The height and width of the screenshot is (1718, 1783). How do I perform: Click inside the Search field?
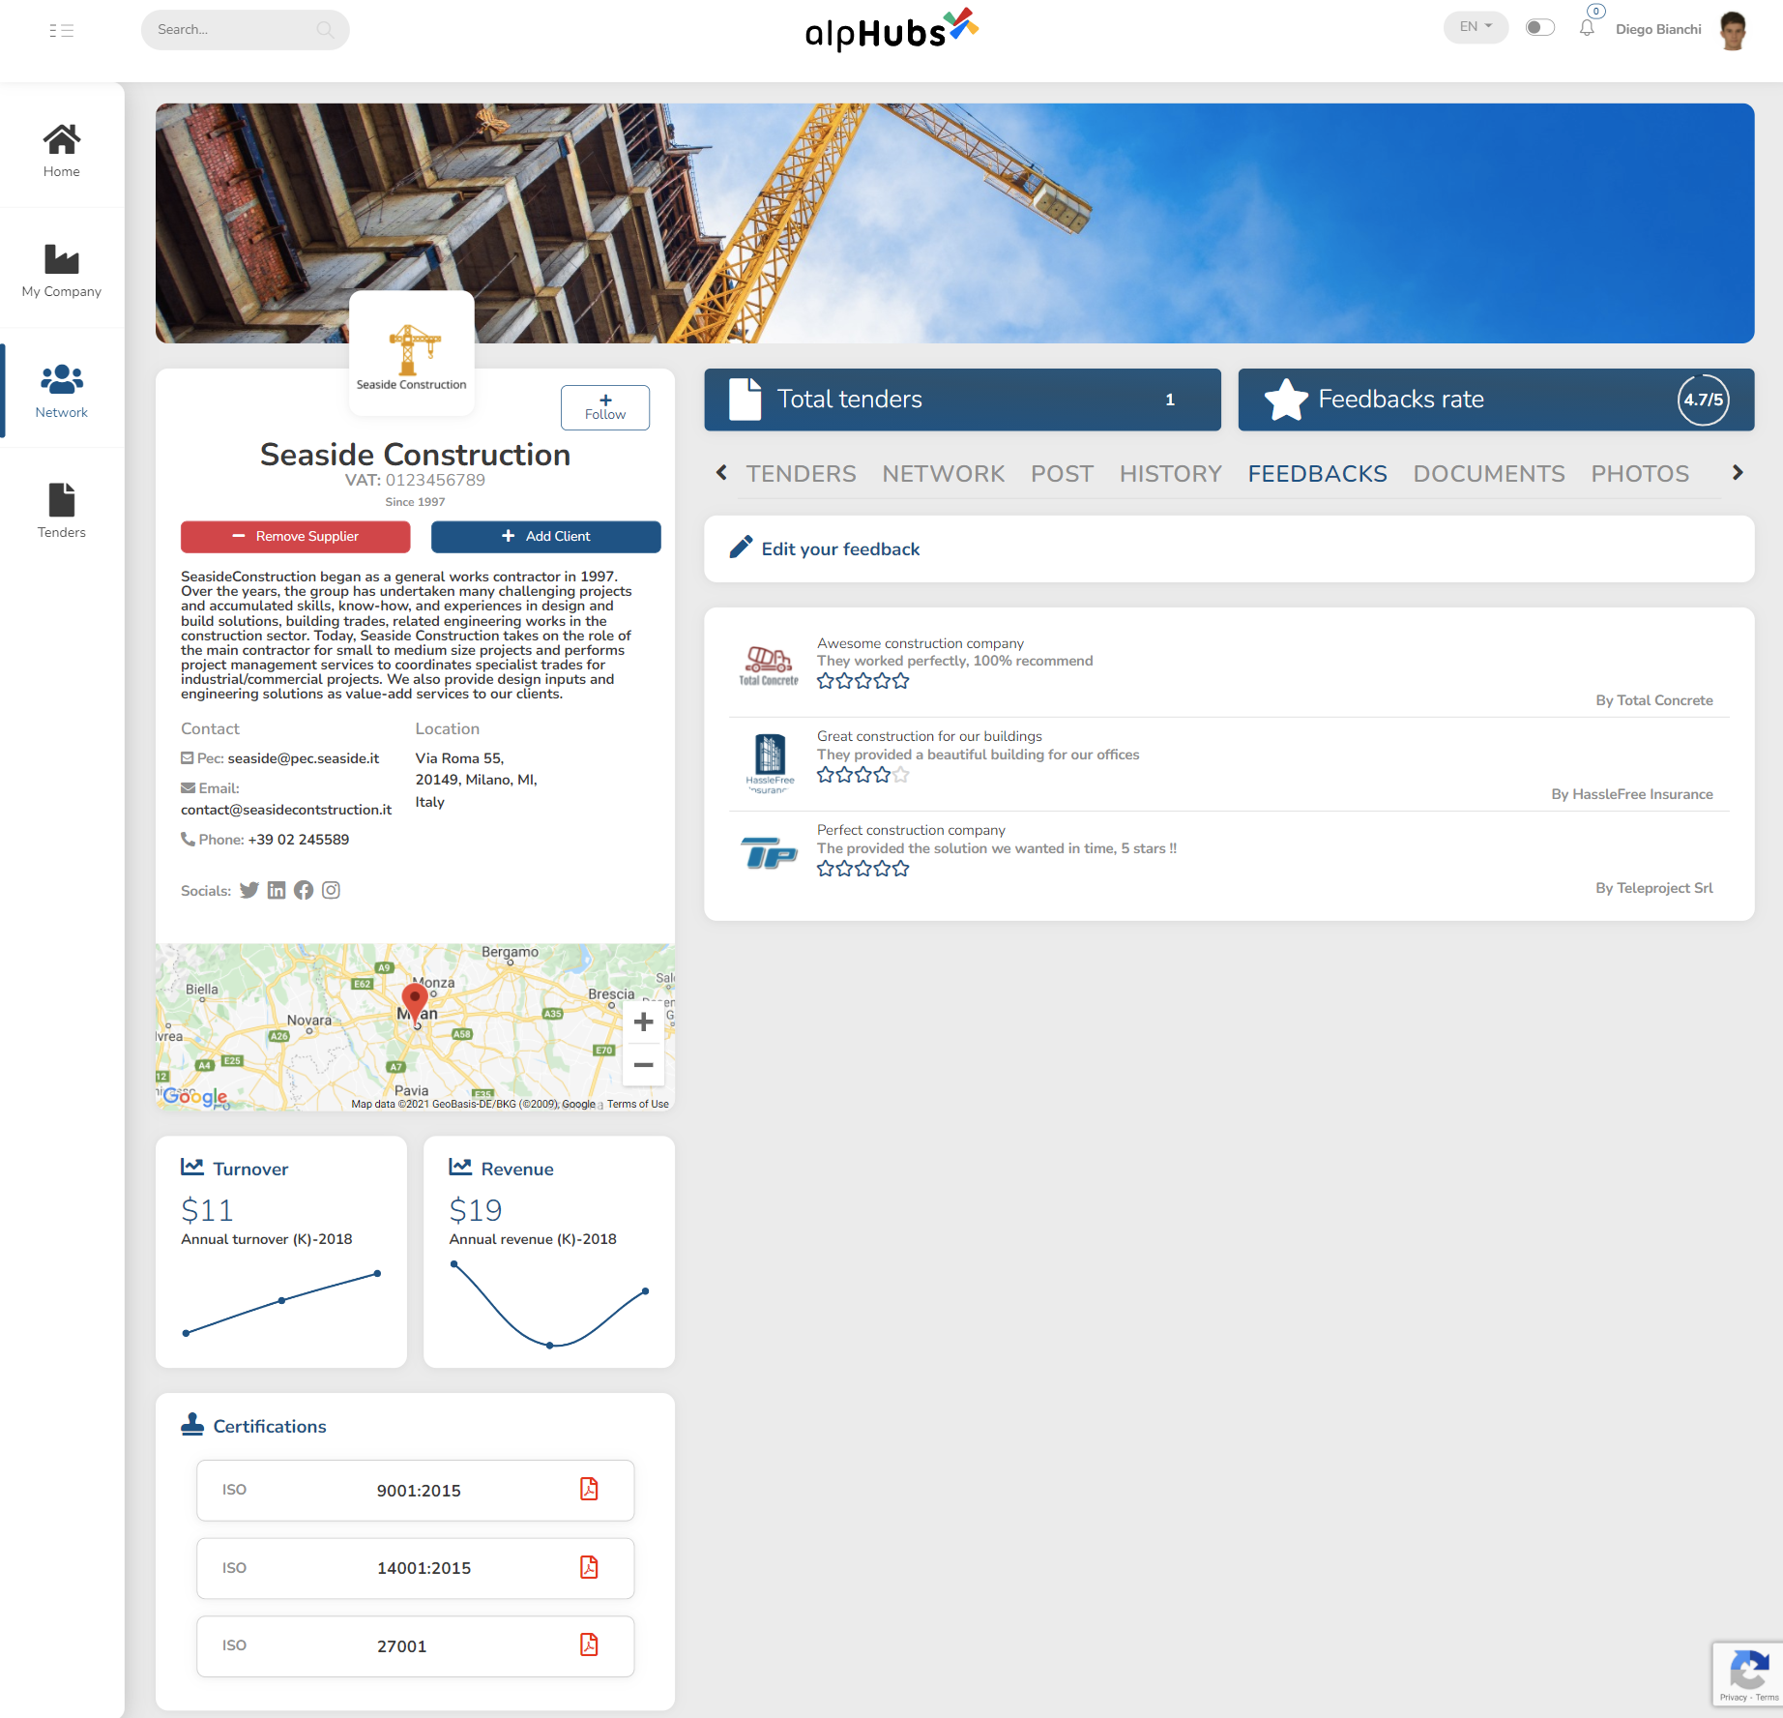pyautogui.click(x=245, y=30)
